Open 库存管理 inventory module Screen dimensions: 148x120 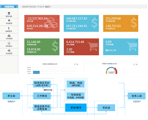point(9,36)
